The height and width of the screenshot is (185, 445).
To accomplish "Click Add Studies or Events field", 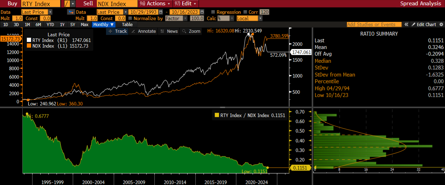I will (374, 25).
